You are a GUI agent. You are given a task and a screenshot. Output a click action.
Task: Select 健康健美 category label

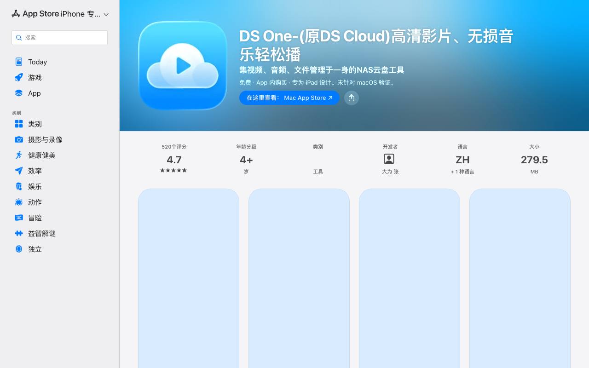coord(42,155)
